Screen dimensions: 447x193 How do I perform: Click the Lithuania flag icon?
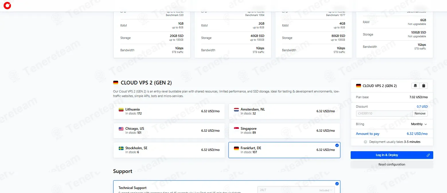121,110
